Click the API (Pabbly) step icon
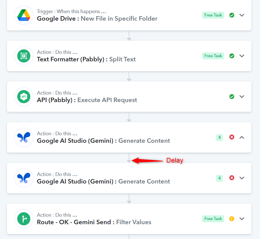The width and height of the screenshot is (260, 239). tap(24, 96)
